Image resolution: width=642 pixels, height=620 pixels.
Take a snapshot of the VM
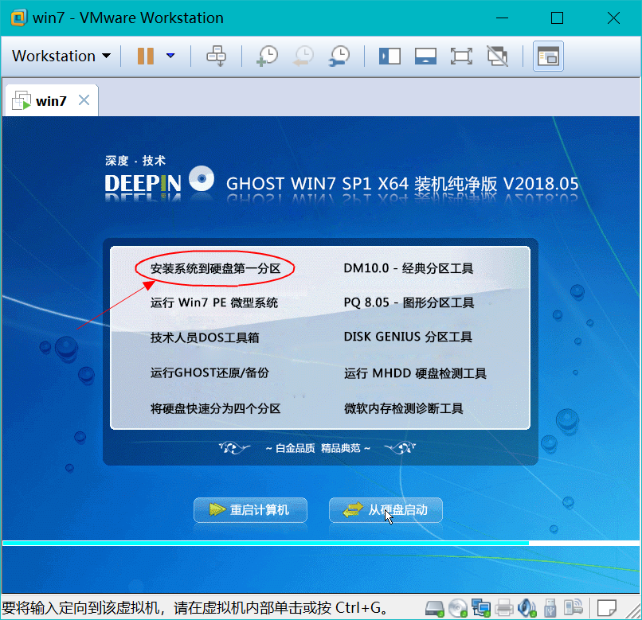[267, 56]
